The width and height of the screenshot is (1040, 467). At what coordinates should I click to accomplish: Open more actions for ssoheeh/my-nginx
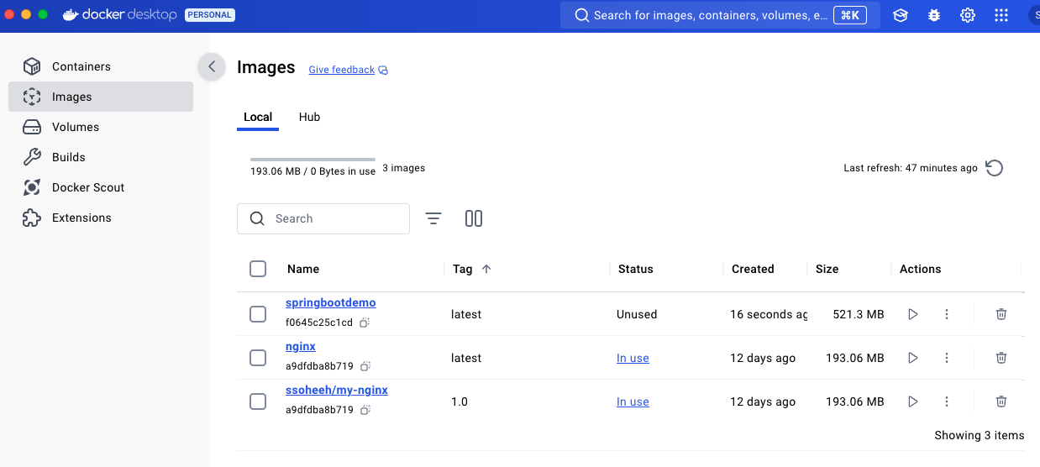pos(947,401)
